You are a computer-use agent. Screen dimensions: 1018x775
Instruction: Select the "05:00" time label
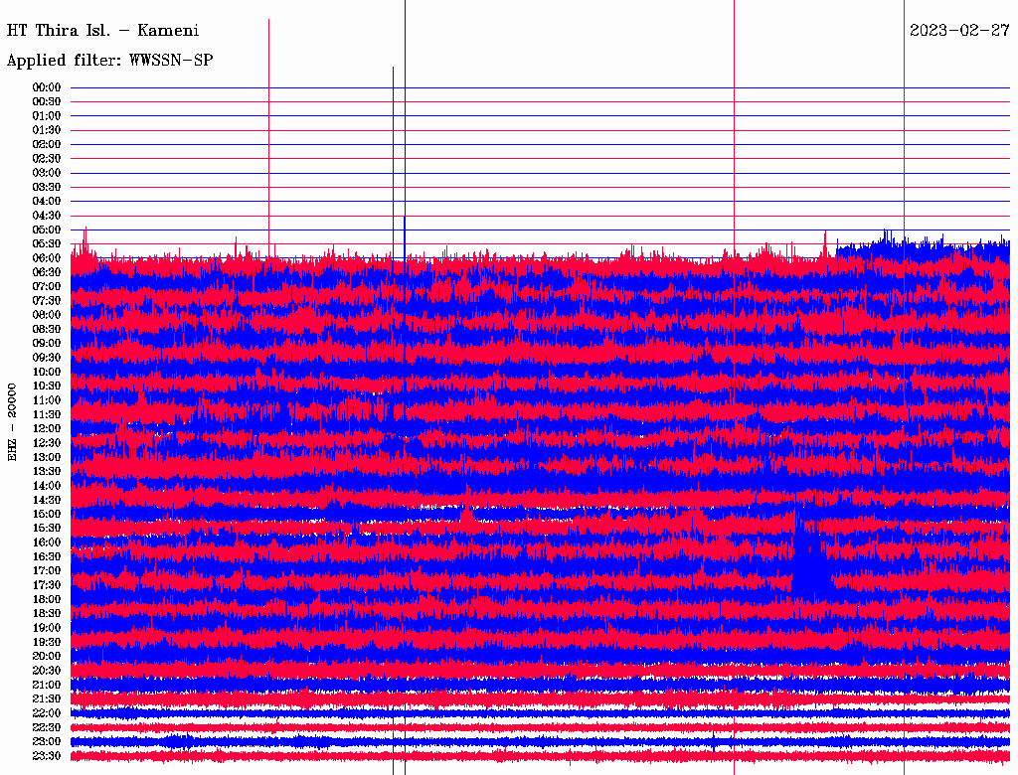coord(47,230)
